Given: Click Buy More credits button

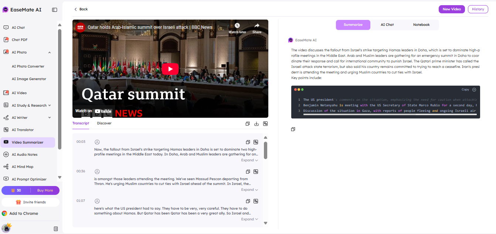Looking at the screenshot, I should point(45,190).
